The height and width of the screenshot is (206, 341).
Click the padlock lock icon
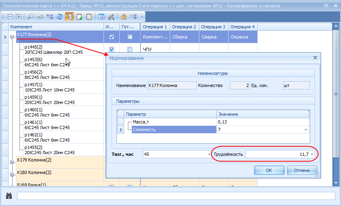(x=124, y=17)
